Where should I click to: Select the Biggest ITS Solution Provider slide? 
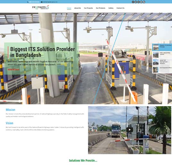coord(162,47)
